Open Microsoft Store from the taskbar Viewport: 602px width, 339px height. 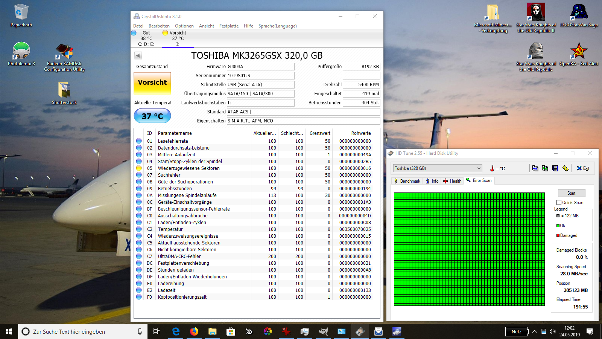(231, 331)
